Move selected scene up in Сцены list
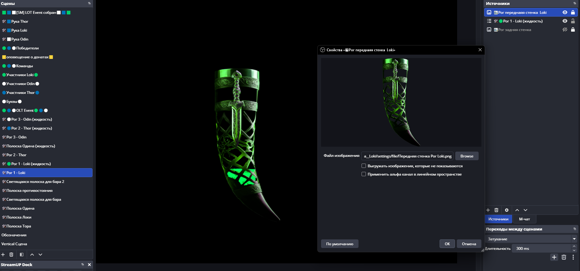Viewport: 580px width, 271px height. point(32,255)
